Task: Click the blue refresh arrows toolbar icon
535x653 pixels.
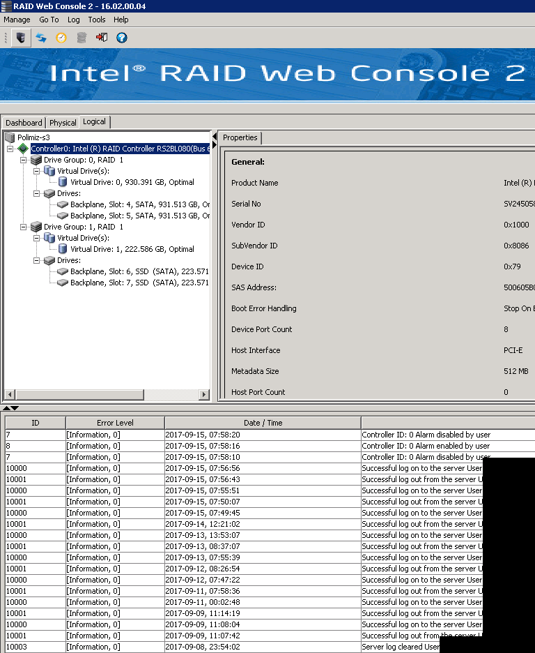Action: [x=41, y=38]
